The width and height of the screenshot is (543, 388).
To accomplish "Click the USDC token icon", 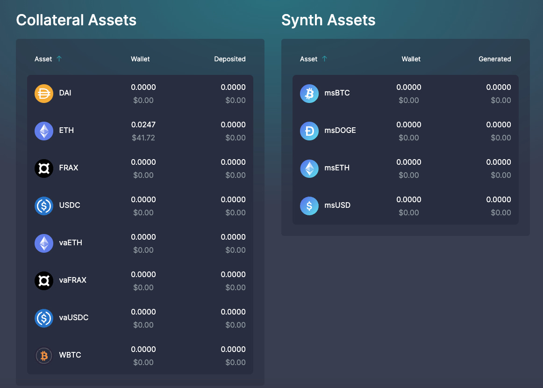I will [44, 206].
